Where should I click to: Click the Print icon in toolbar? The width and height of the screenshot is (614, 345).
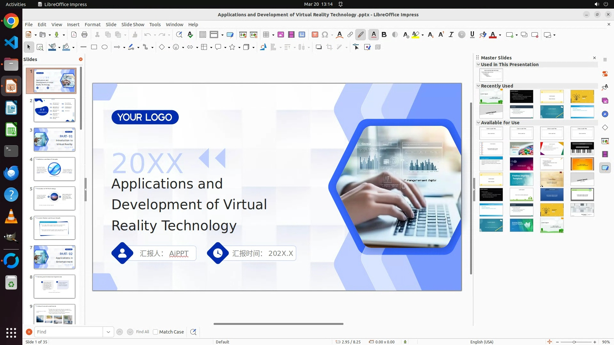[x=84, y=35]
